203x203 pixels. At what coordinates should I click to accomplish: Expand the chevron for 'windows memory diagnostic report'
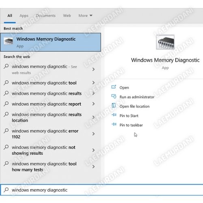pos(93,104)
